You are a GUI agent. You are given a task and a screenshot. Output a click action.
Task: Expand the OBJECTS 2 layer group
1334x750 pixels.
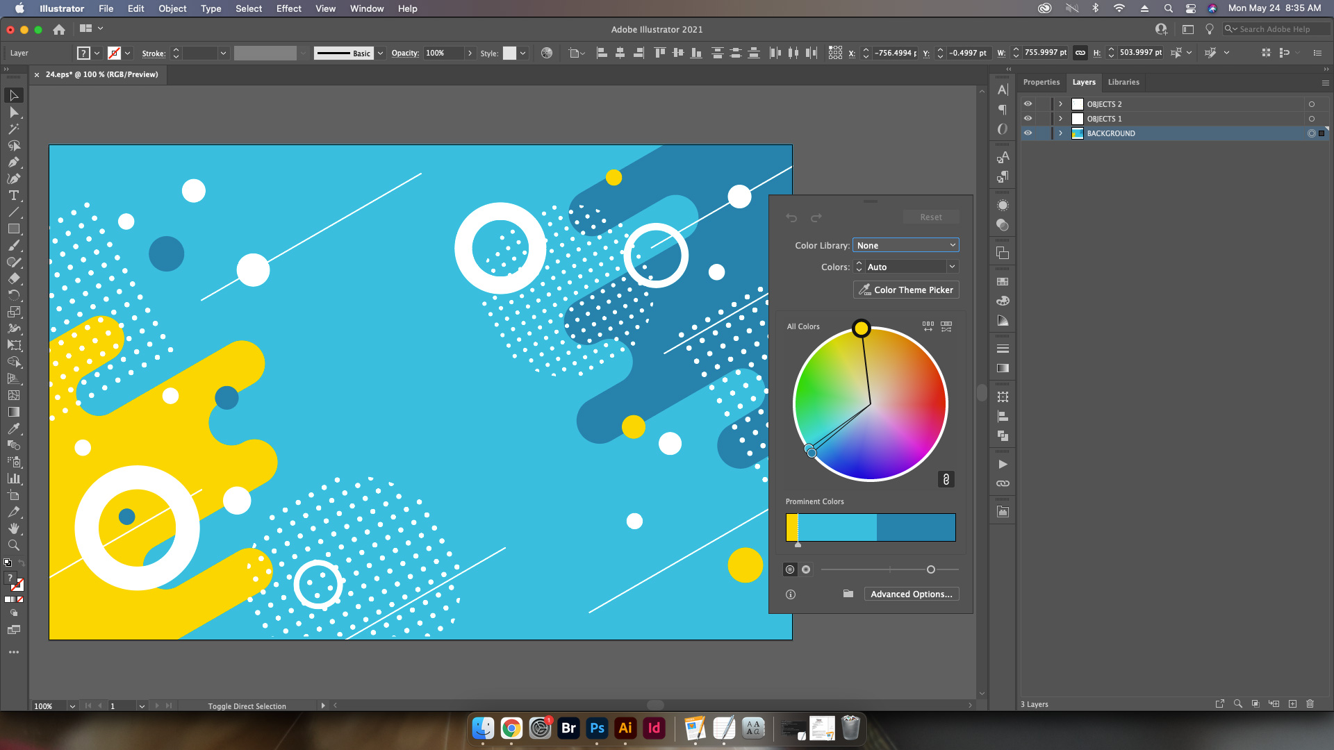(1060, 103)
